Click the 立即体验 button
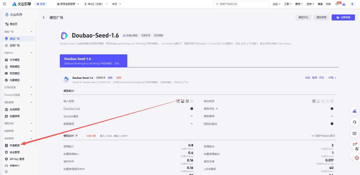360x175 pixels. pyautogui.click(x=343, y=17)
